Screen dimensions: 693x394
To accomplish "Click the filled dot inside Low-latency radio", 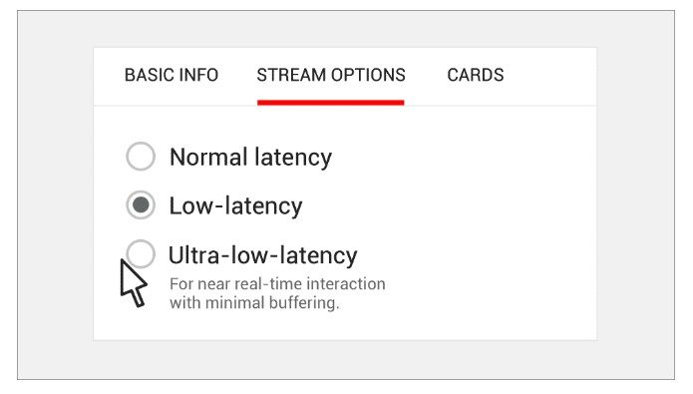I will point(141,205).
